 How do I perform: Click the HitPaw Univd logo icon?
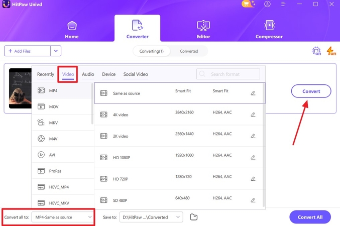point(6,4)
